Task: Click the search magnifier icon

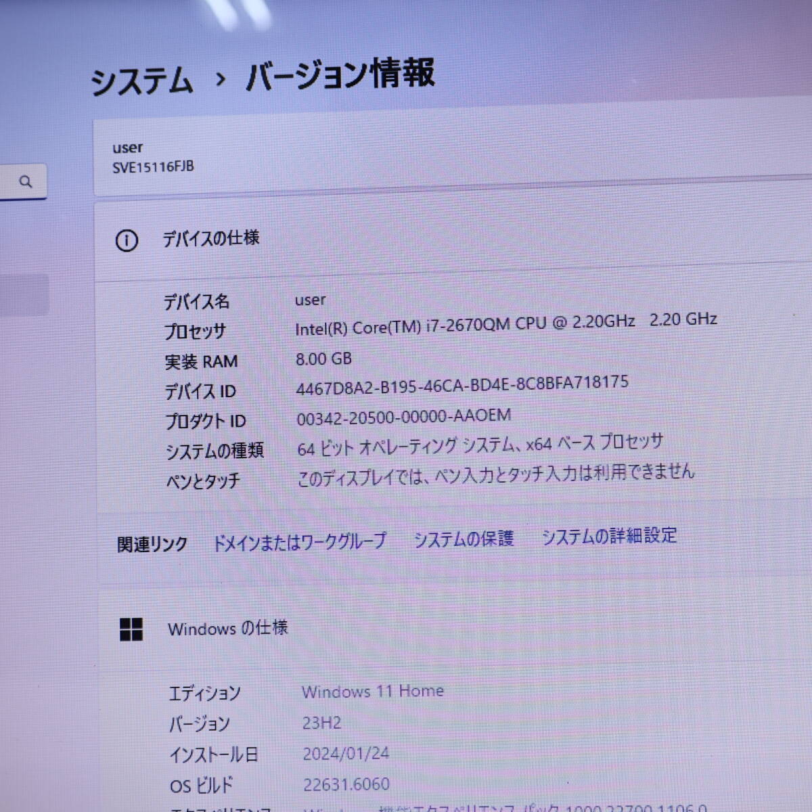Action: click(26, 182)
